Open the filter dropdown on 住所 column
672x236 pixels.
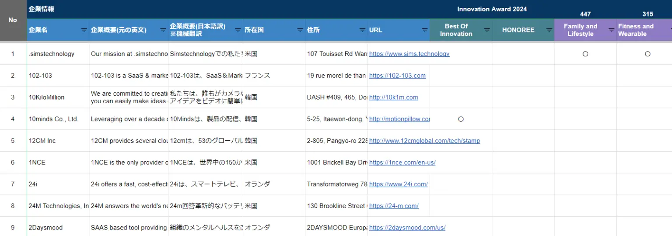click(362, 30)
